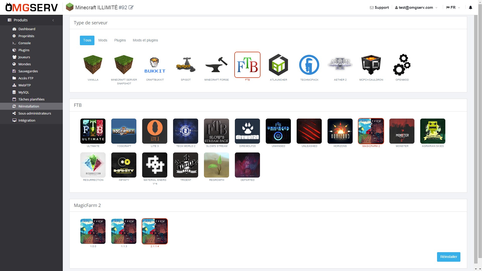Go to Plugins in the sidebar
Screen dimensions: 482x271
coord(31,50)
